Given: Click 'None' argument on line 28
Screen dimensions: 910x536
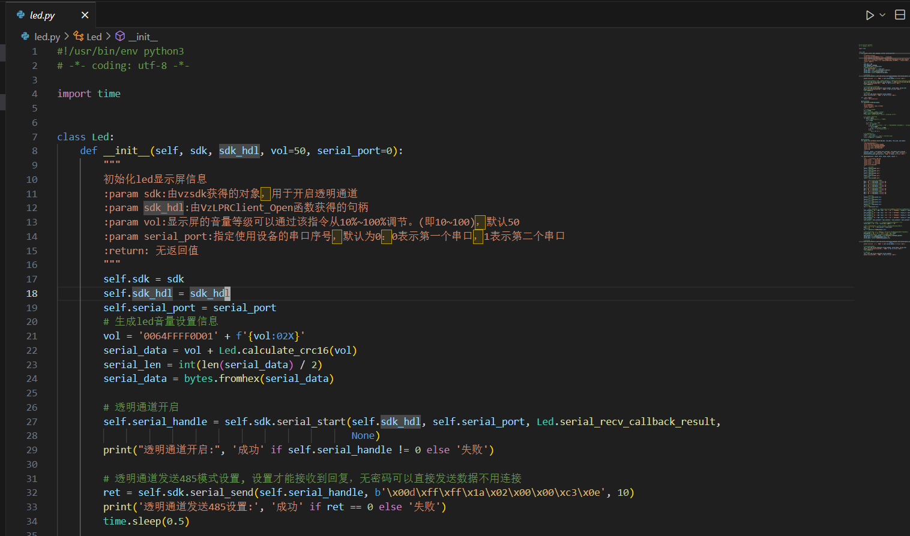Looking at the screenshot, I should coord(363,436).
